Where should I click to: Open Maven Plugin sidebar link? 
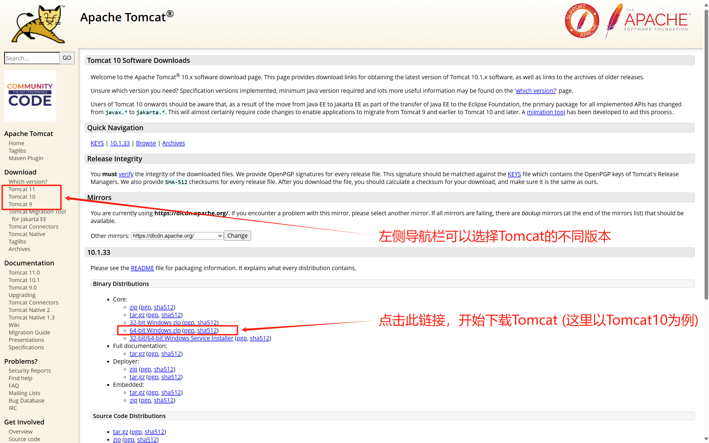point(26,158)
